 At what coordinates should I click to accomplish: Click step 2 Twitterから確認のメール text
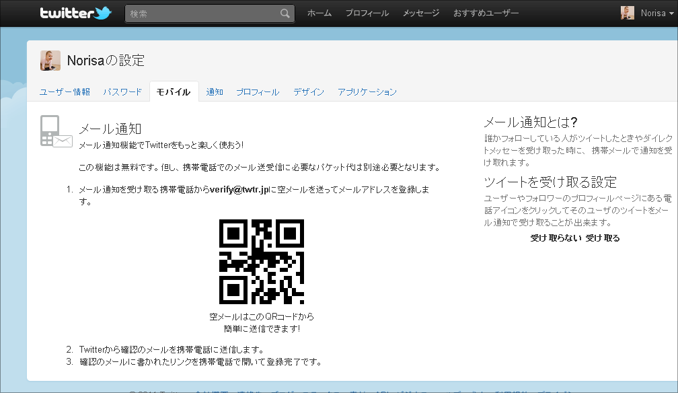coord(172,349)
